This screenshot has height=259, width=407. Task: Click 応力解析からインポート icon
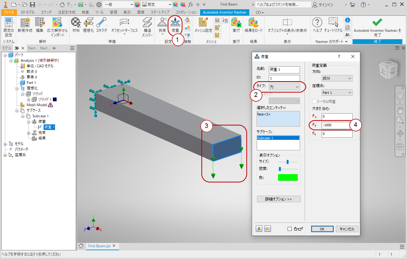coord(58,27)
